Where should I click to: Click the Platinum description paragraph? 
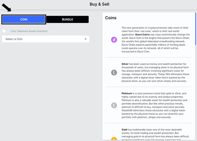pyautogui.click(x=154, y=105)
